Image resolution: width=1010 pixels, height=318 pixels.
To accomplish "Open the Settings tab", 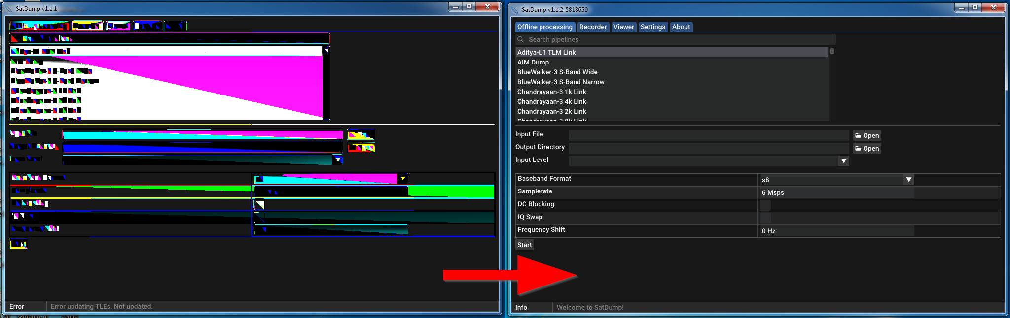I will [652, 27].
